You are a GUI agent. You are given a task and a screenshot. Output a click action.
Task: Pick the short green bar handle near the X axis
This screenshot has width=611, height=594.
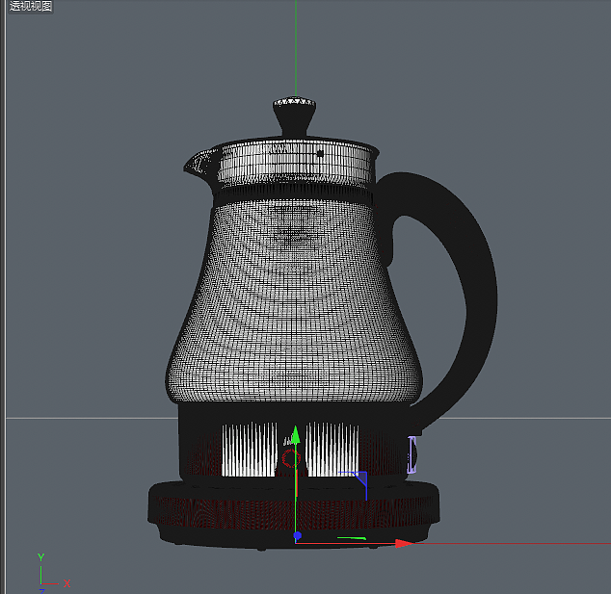tap(351, 538)
